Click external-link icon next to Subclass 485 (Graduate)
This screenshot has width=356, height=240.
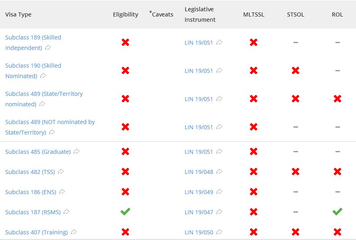point(77,151)
